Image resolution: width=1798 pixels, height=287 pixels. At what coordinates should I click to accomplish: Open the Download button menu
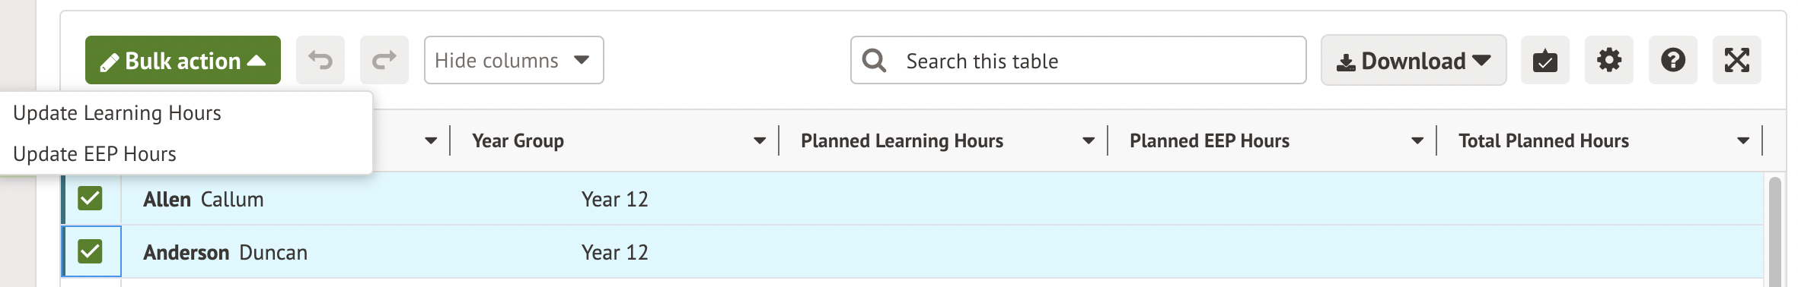(1414, 60)
